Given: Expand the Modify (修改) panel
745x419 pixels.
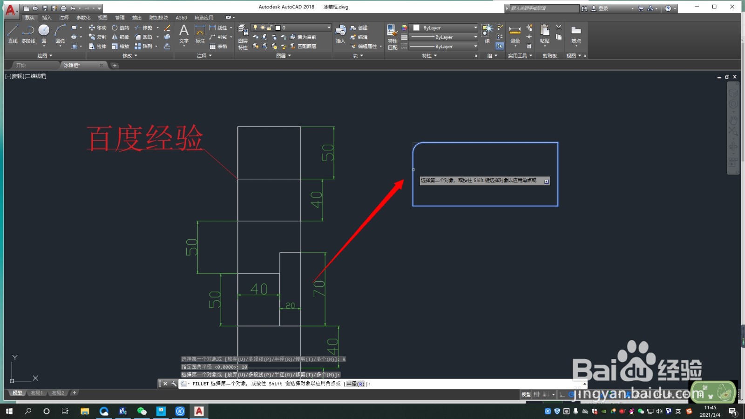Looking at the screenshot, I should tap(130, 55).
